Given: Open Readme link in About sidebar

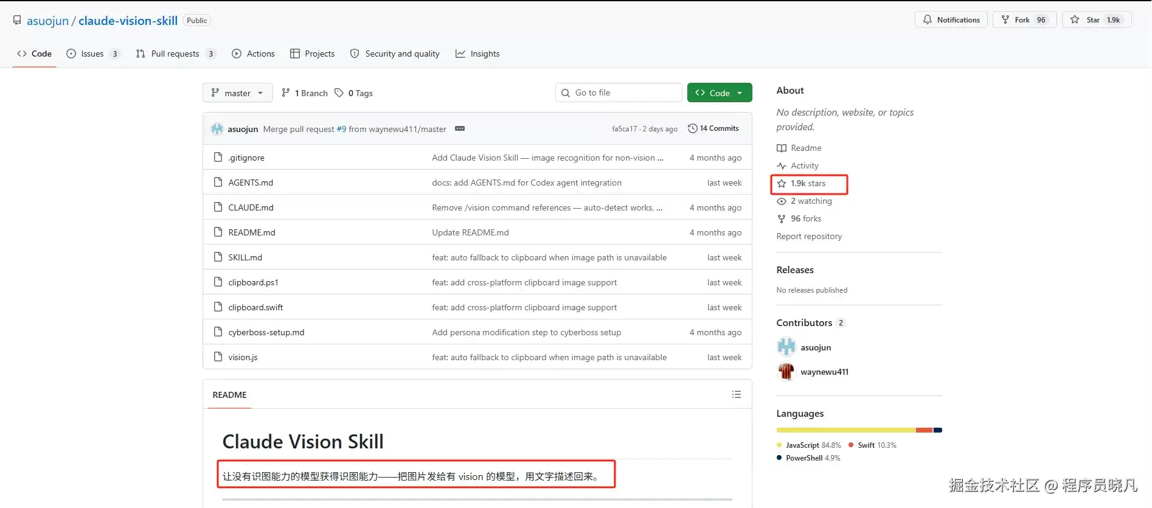Looking at the screenshot, I should pyautogui.click(x=799, y=148).
